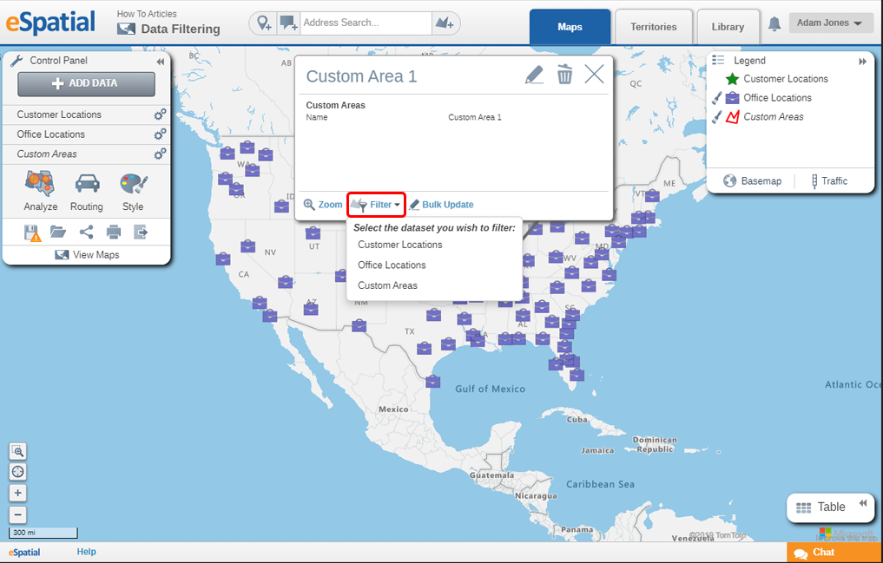Click the Legend list icon

[x=718, y=60]
